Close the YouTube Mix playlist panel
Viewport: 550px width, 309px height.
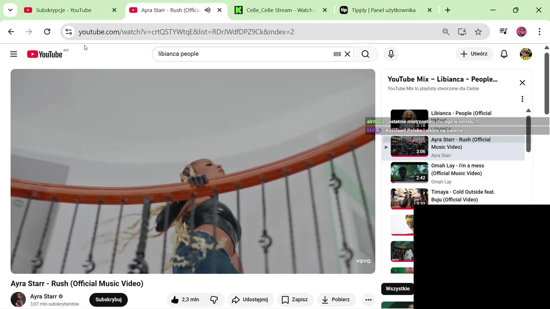point(522,83)
